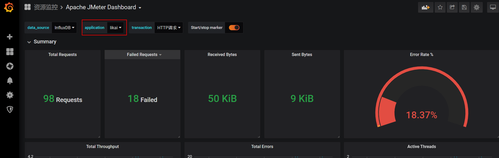Open Dashboards from the sidebar
Viewport: 499px width, 158px height.
pos(10,52)
